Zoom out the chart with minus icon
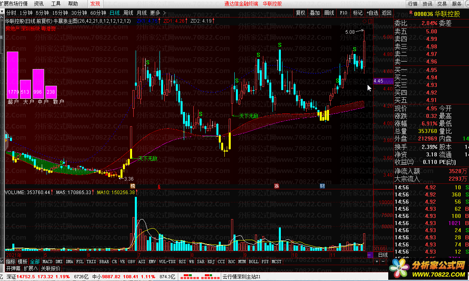The image size is (469, 281). point(383,262)
